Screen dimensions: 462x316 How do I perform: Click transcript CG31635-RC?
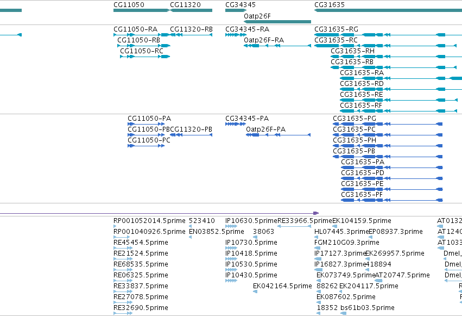point(385,46)
